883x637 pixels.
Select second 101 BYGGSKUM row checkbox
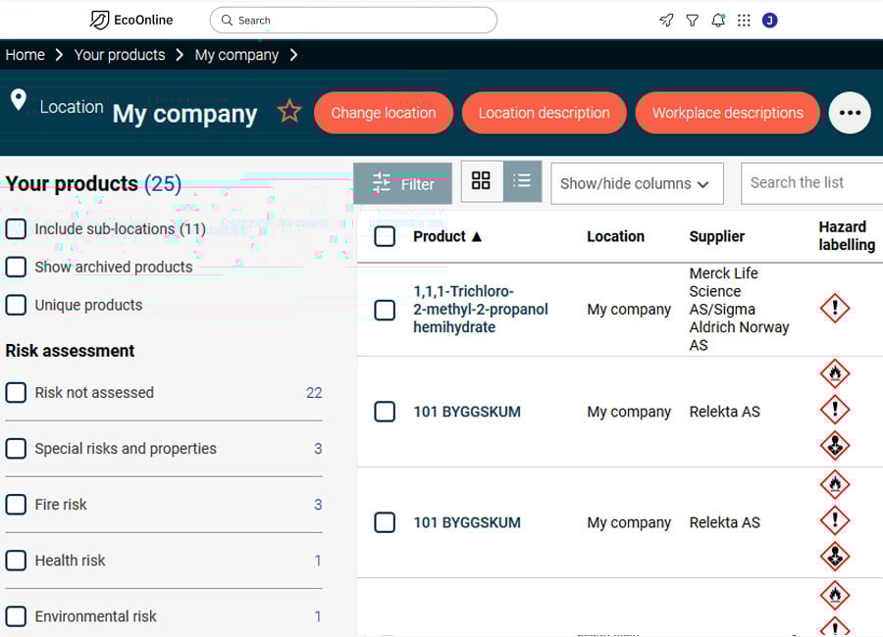point(385,522)
